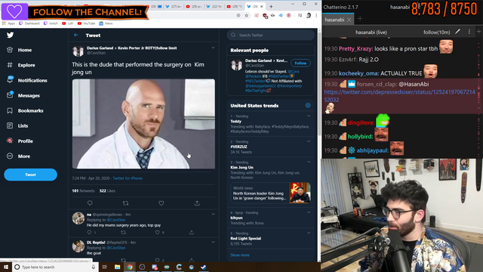Image resolution: width=483 pixels, height=272 pixels.
Task: Open the Dashboard bookmark in bookmarks bar
Action: point(29,23)
